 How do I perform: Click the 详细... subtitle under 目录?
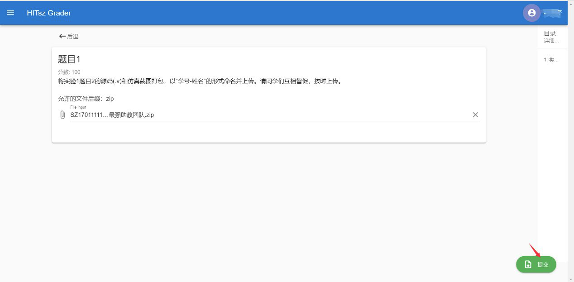pos(551,41)
